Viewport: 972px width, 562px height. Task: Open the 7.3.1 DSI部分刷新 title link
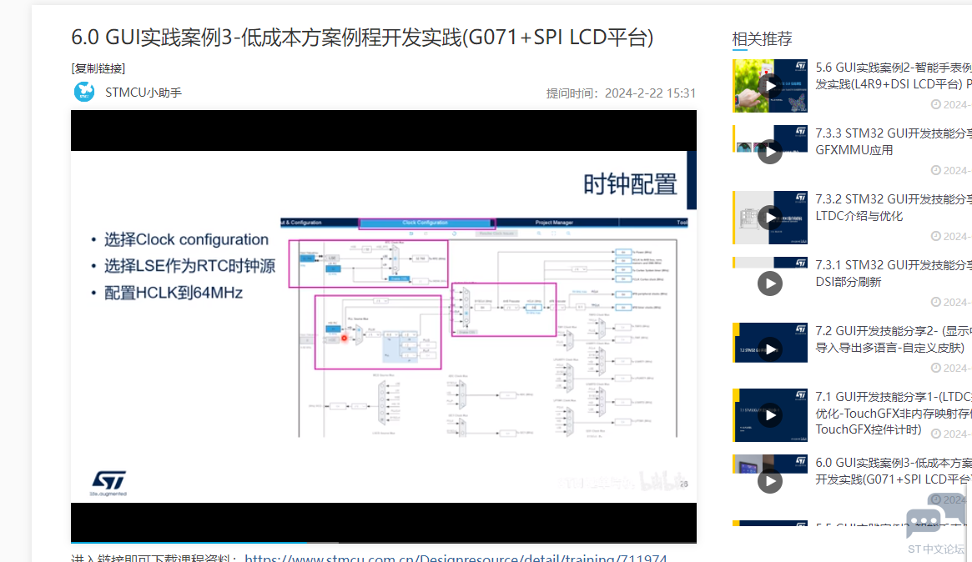coord(894,273)
